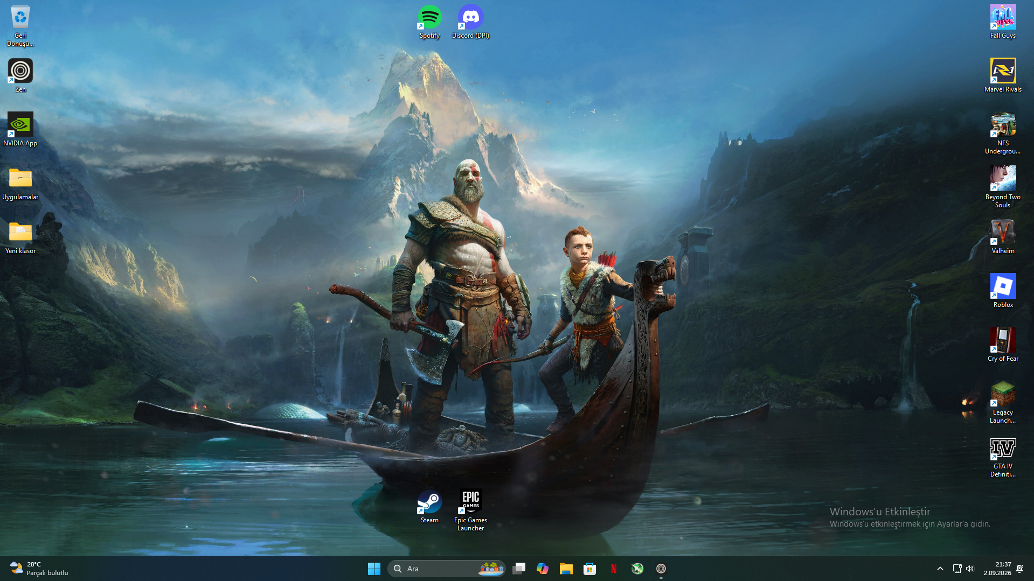1034x581 pixels.
Task: Open the Windows Start menu
Action: click(374, 569)
